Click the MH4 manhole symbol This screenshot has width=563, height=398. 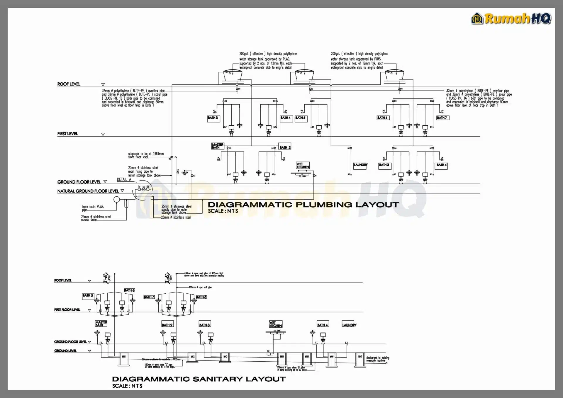282,358
